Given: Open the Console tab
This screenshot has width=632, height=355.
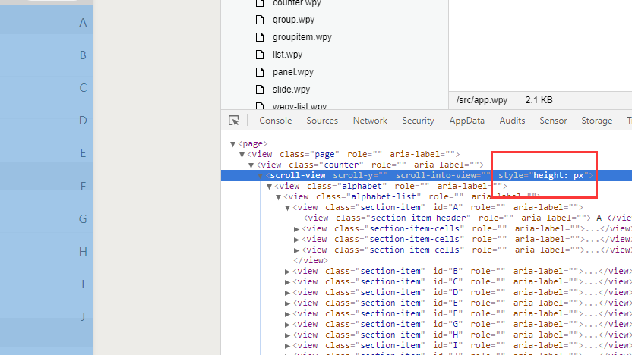Looking at the screenshot, I should pos(275,121).
